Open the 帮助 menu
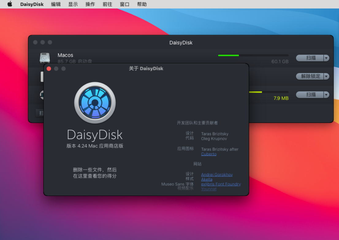 pos(142,4)
